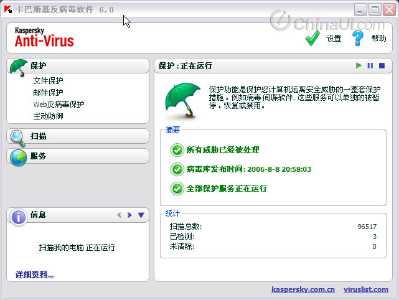This screenshot has height=300, width=399.
Task: Open the 信息 panel dropdown triangle
Action: (141, 215)
